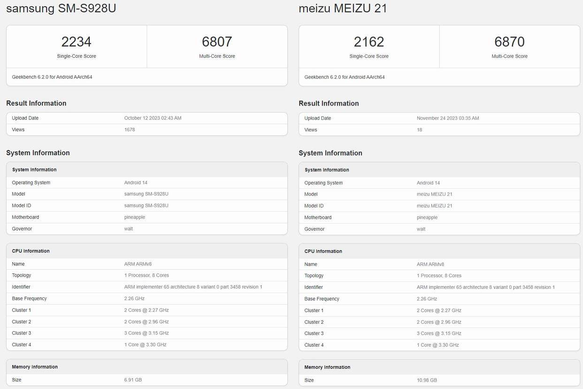Image resolution: width=583 pixels, height=389 pixels.
Task: Click the October 12 2023 upload date
Action: pyautogui.click(x=153, y=118)
